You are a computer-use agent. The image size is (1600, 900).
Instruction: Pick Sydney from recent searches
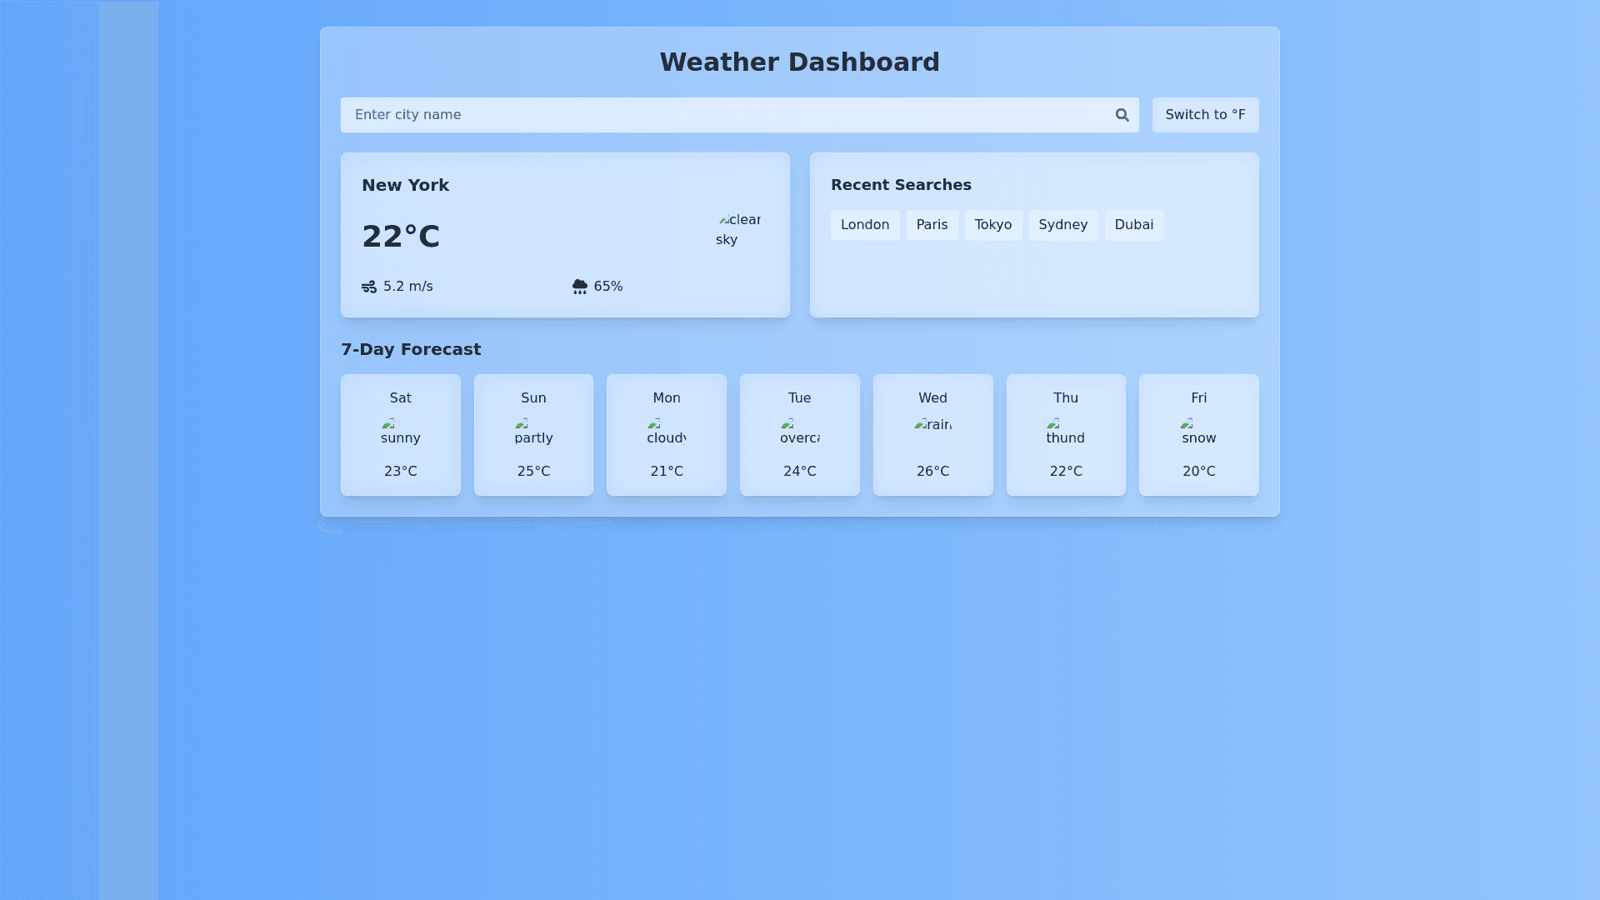(1062, 225)
